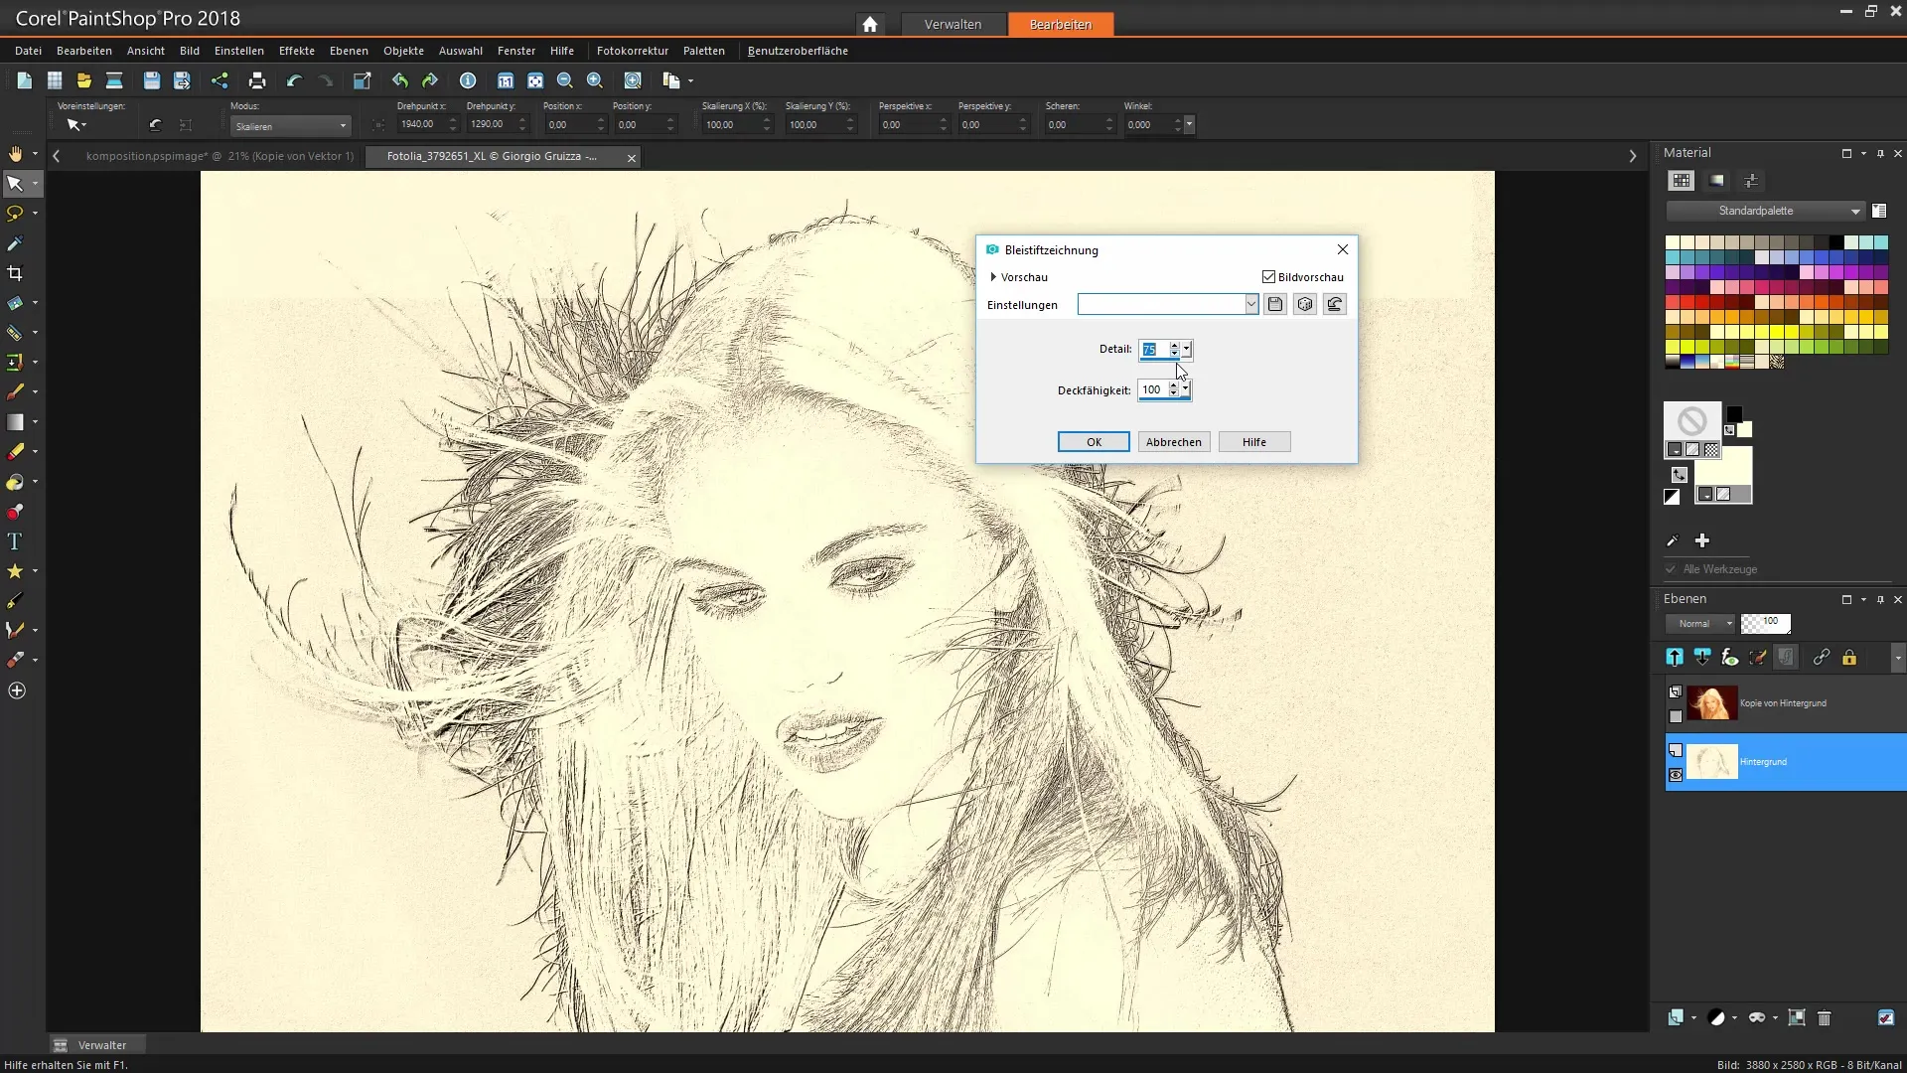The height and width of the screenshot is (1073, 1907).
Task: Toggle the Alle Werkzeuge checkbox
Action: (1671, 569)
